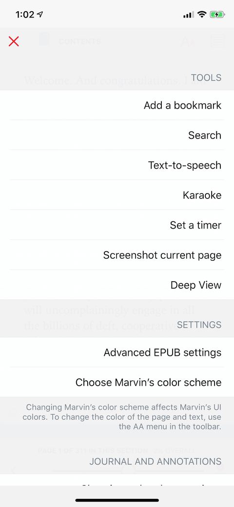Tap Screenshot current page

tap(117, 255)
